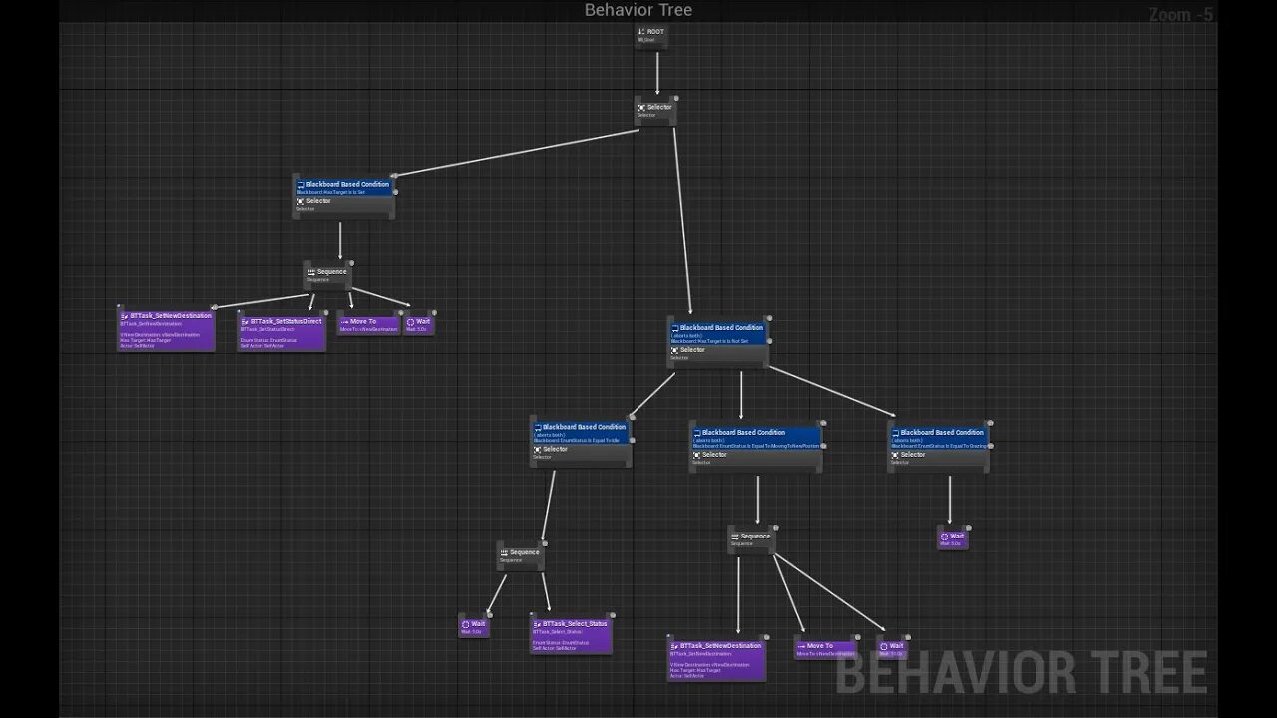
Task: Select the ROOT node
Action: click(x=651, y=35)
